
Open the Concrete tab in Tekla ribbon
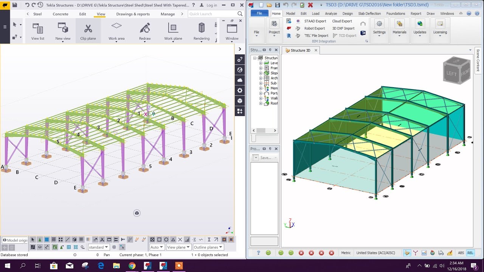click(x=60, y=14)
